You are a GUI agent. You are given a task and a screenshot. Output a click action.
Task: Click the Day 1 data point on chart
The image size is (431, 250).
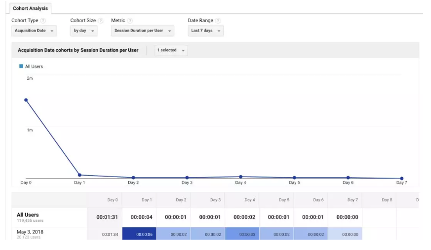click(79, 175)
